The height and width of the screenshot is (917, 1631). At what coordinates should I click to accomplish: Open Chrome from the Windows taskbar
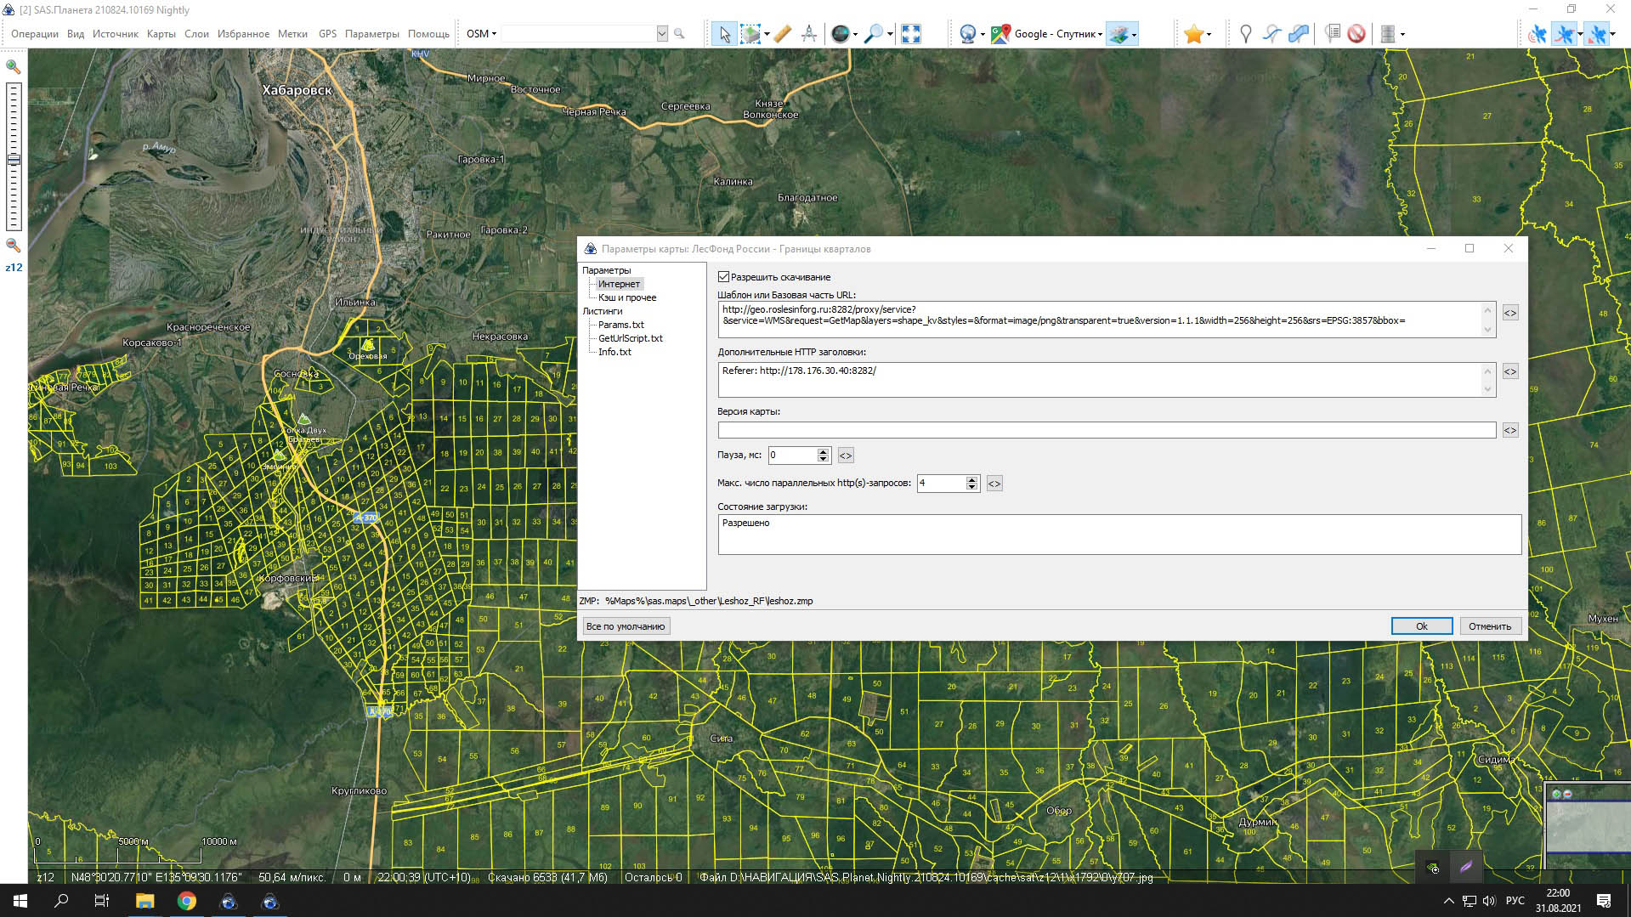click(187, 901)
